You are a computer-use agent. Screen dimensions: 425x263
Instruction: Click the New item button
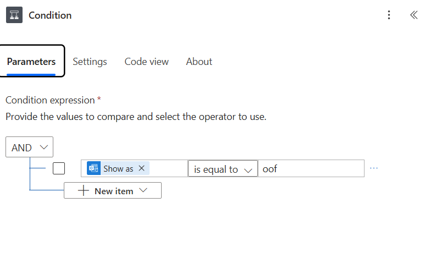[114, 191]
